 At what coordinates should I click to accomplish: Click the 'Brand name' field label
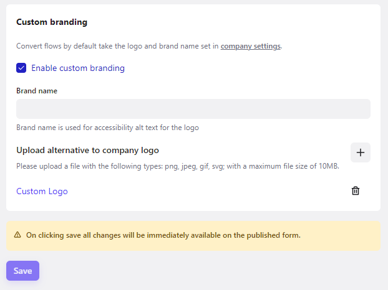pyautogui.click(x=37, y=91)
